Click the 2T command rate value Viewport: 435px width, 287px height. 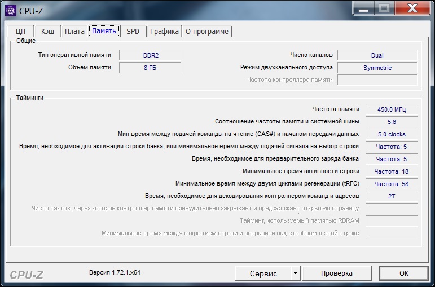pos(392,196)
